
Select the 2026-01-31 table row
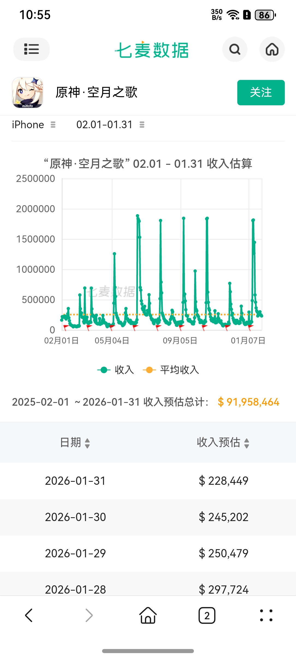pyautogui.click(x=148, y=481)
